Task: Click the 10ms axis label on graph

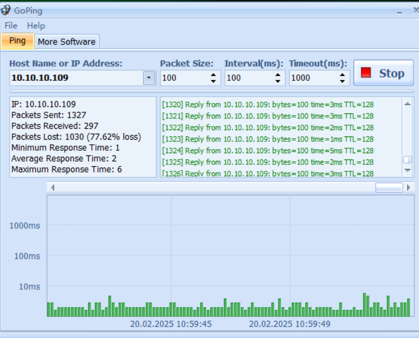Action: [x=29, y=286]
